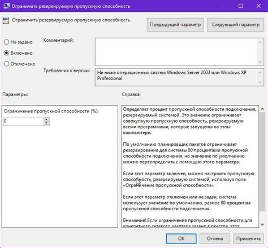Viewport: 268px width, 248px height.
Task: Click the 'Справка:' label
Action: coord(131,94)
